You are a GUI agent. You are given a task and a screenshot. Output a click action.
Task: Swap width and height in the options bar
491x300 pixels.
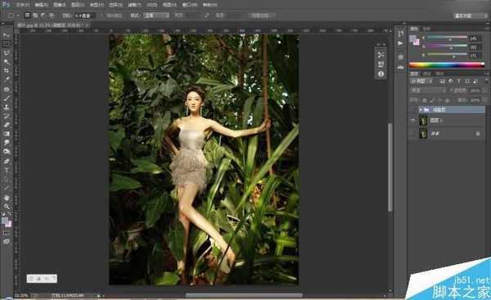point(207,16)
